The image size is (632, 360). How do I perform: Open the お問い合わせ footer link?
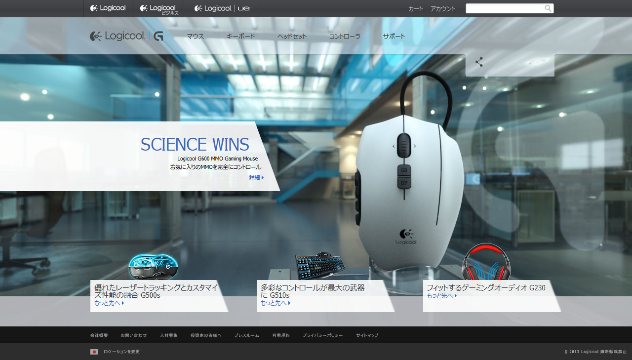click(134, 335)
